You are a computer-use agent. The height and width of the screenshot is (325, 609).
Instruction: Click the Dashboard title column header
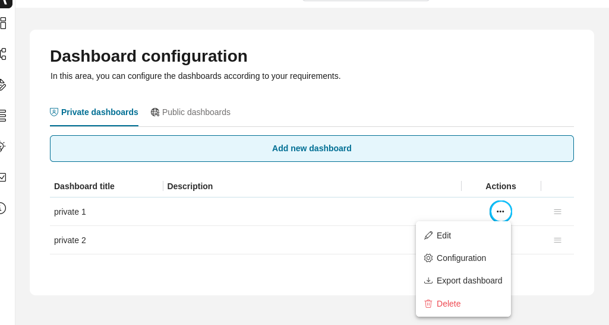[x=84, y=186]
